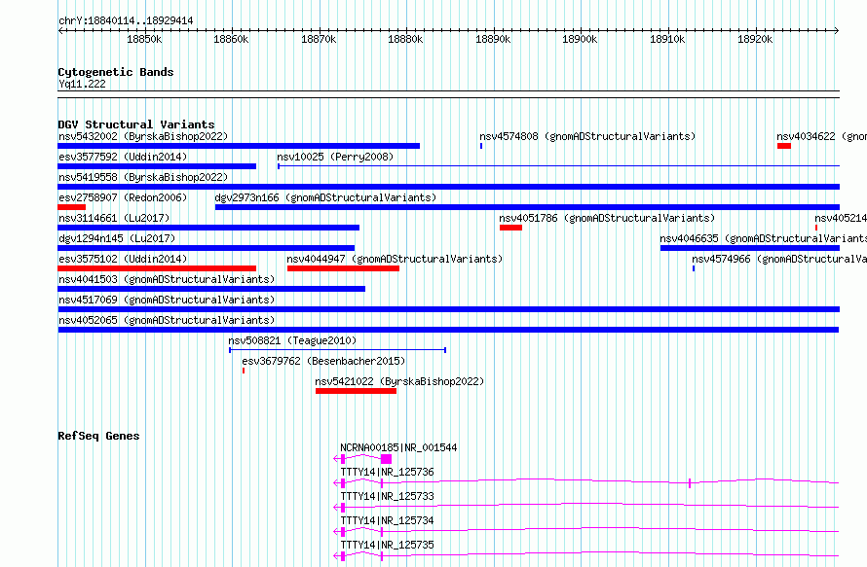Viewport: 867px width, 567px height.
Task: Select the small blue mark under nsv4574808
Action: click(481, 146)
